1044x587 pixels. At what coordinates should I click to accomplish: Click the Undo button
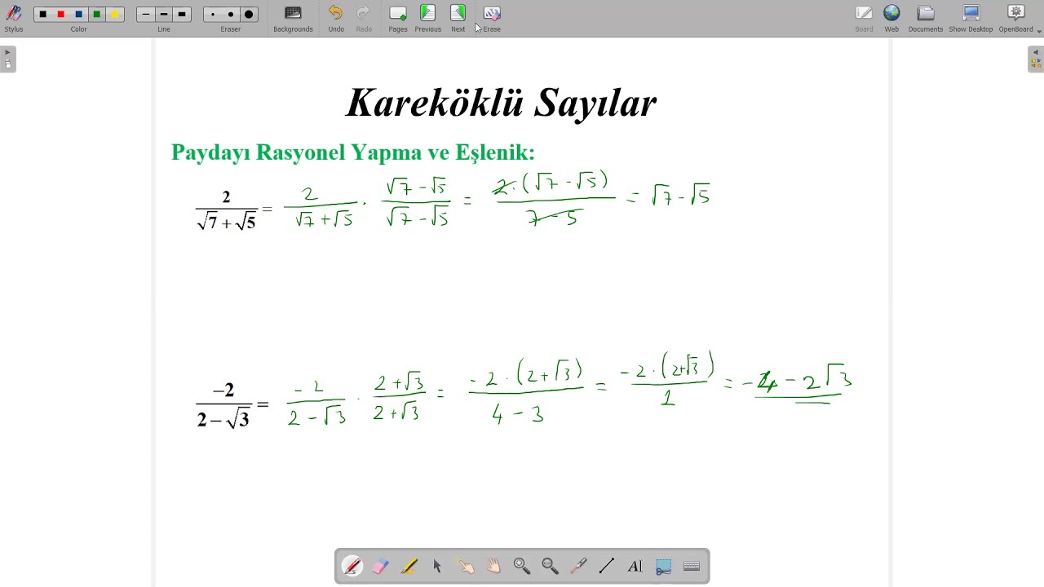[x=336, y=18]
